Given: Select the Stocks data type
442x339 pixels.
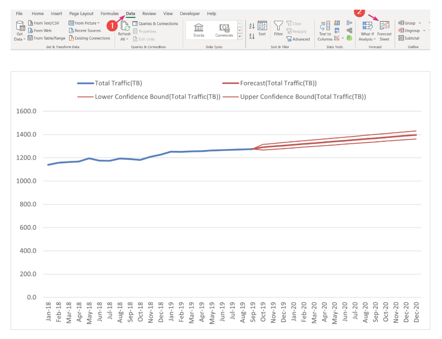Looking at the screenshot, I should click(199, 30).
